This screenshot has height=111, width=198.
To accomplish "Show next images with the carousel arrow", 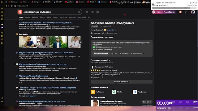I will tap(80, 42).
